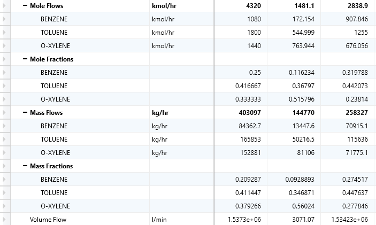Select toluene mole flow 1255
Screen dimensions: 376x225
click(x=361, y=33)
